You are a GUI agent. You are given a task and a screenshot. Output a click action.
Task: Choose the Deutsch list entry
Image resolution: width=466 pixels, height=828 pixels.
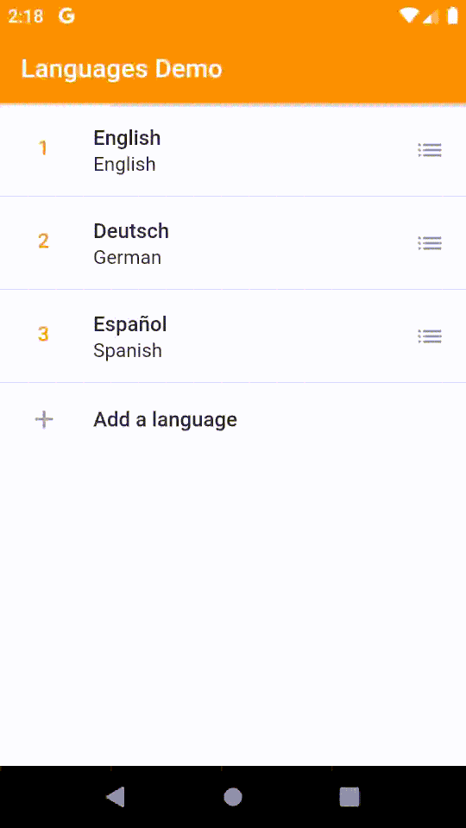pyautogui.click(x=233, y=243)
